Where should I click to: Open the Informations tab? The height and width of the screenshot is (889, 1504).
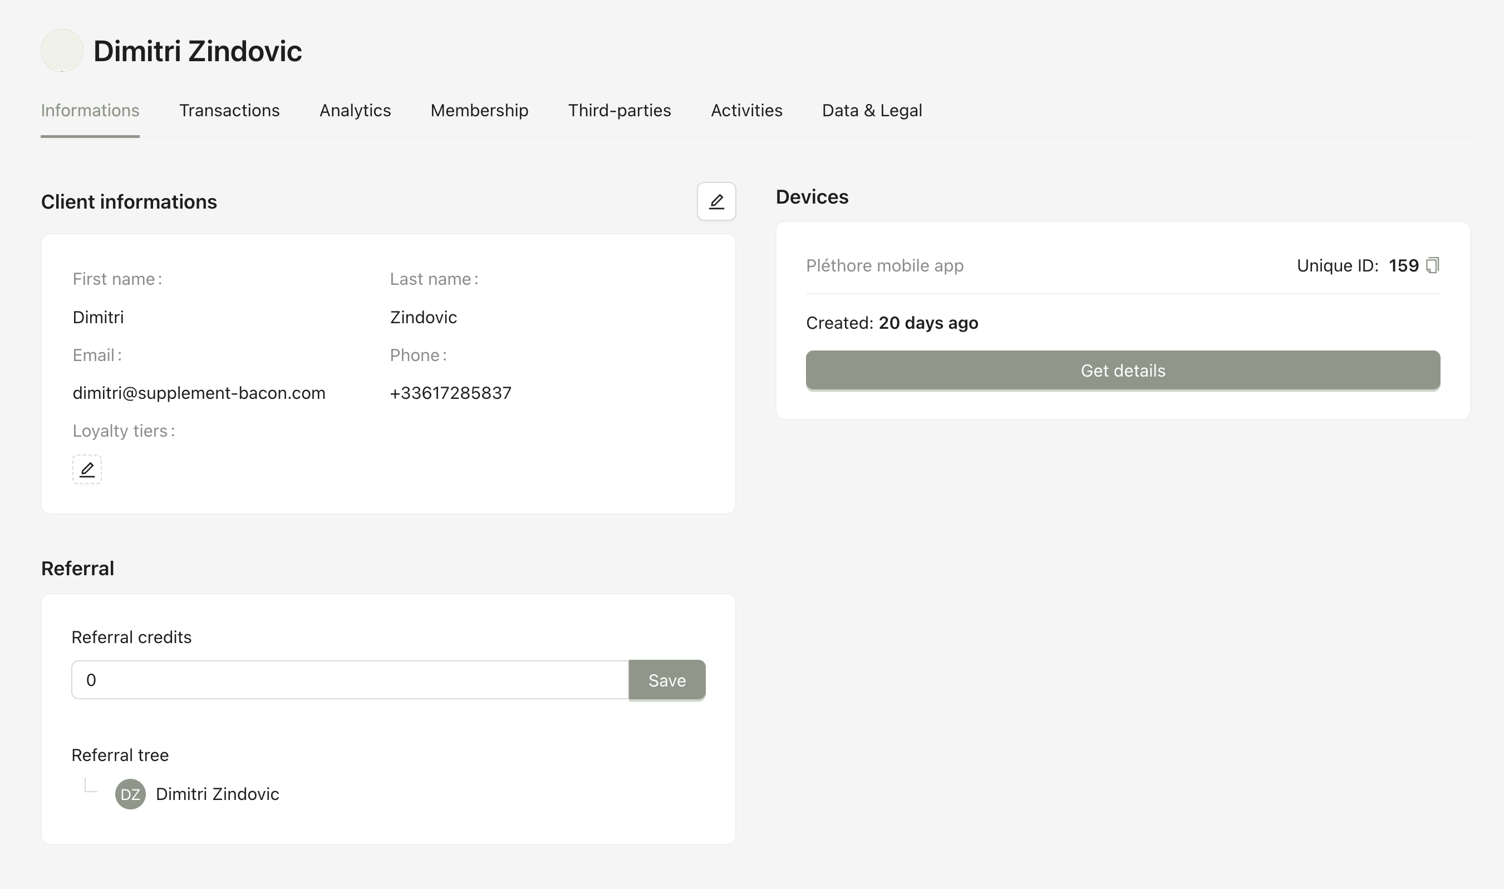[x=90, y=110]
